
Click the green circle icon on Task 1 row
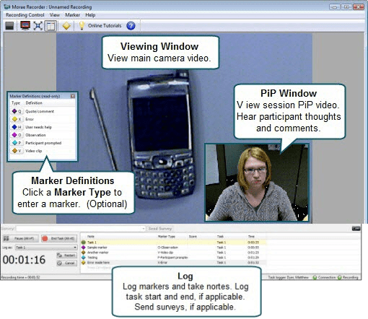pyautogui.click(x=84, y=242)
